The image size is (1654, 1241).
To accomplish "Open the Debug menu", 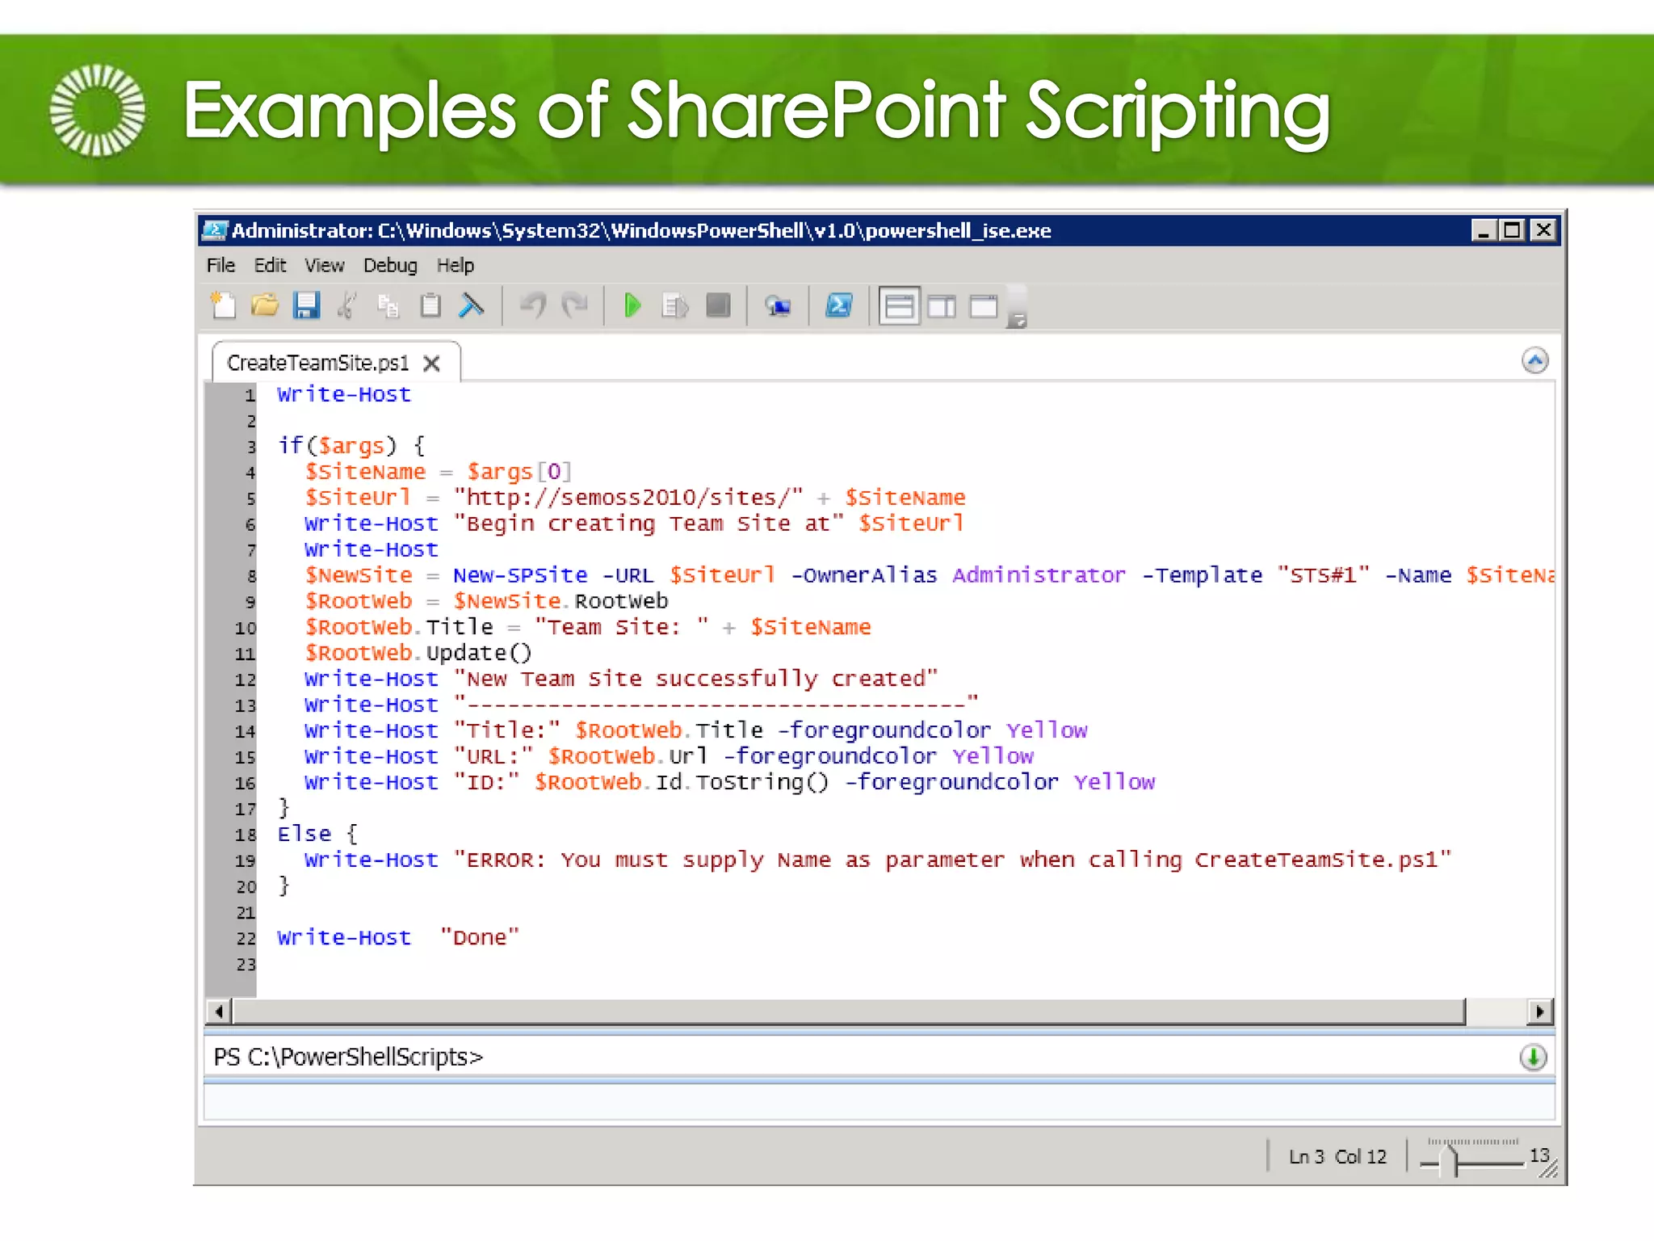I will tap(390, 266).
